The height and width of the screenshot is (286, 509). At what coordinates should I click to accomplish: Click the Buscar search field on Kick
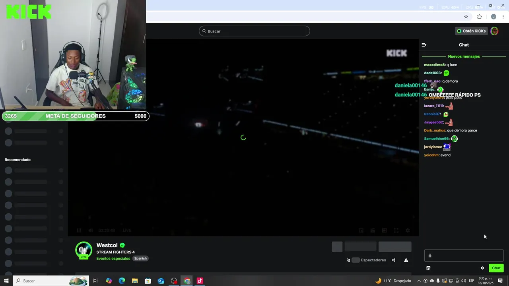(254, 31)
